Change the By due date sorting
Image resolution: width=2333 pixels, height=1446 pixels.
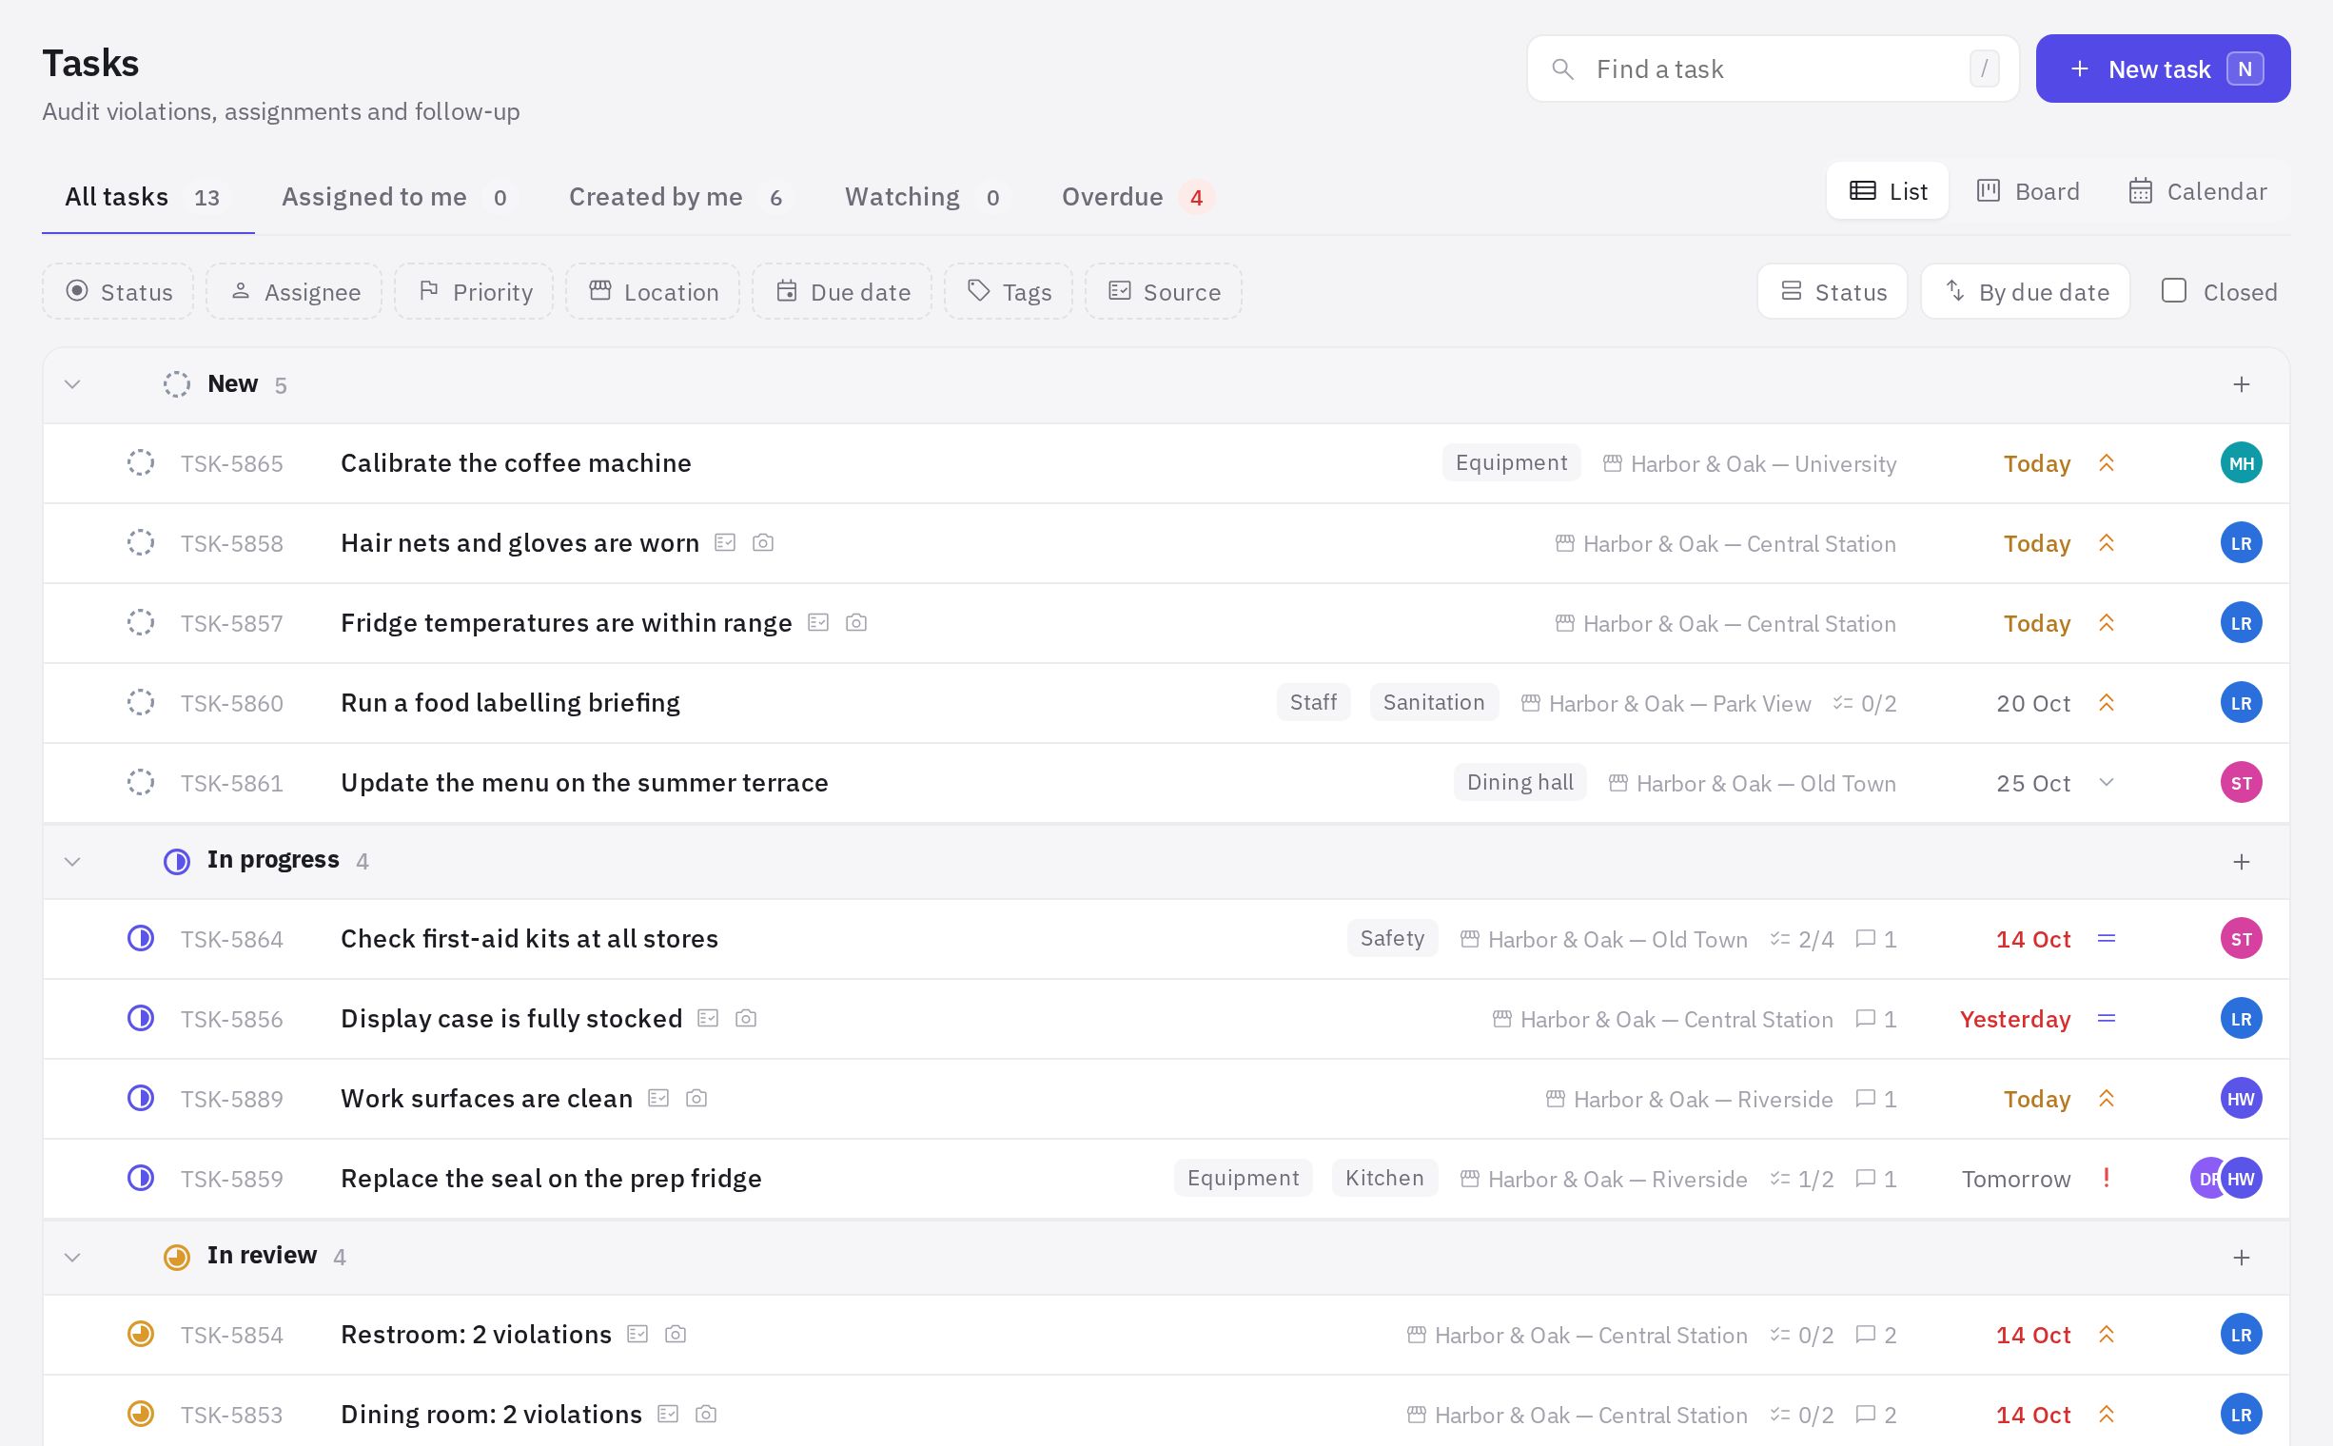point(2025,292)
